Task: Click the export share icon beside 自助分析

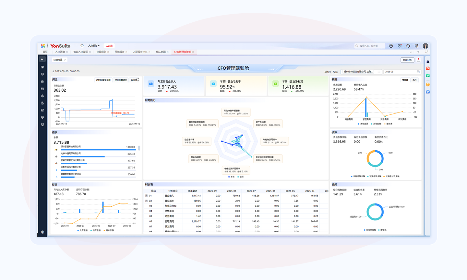Action: pyautogui.click(x=418, y=60)
